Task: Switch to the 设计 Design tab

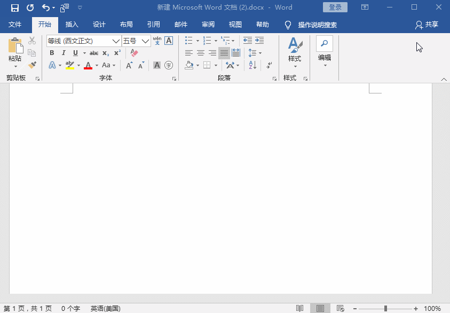Action: pos(99,25)
